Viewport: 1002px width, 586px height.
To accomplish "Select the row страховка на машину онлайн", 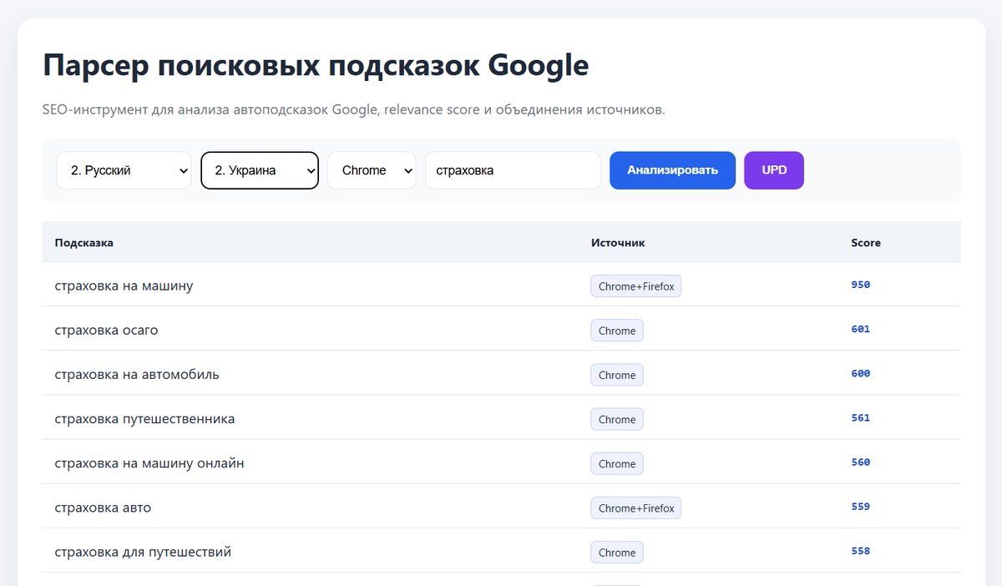I will (x=501, y=462).
